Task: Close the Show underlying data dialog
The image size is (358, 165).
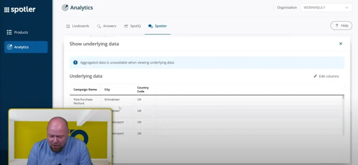Action: click(x=341, y=44)
